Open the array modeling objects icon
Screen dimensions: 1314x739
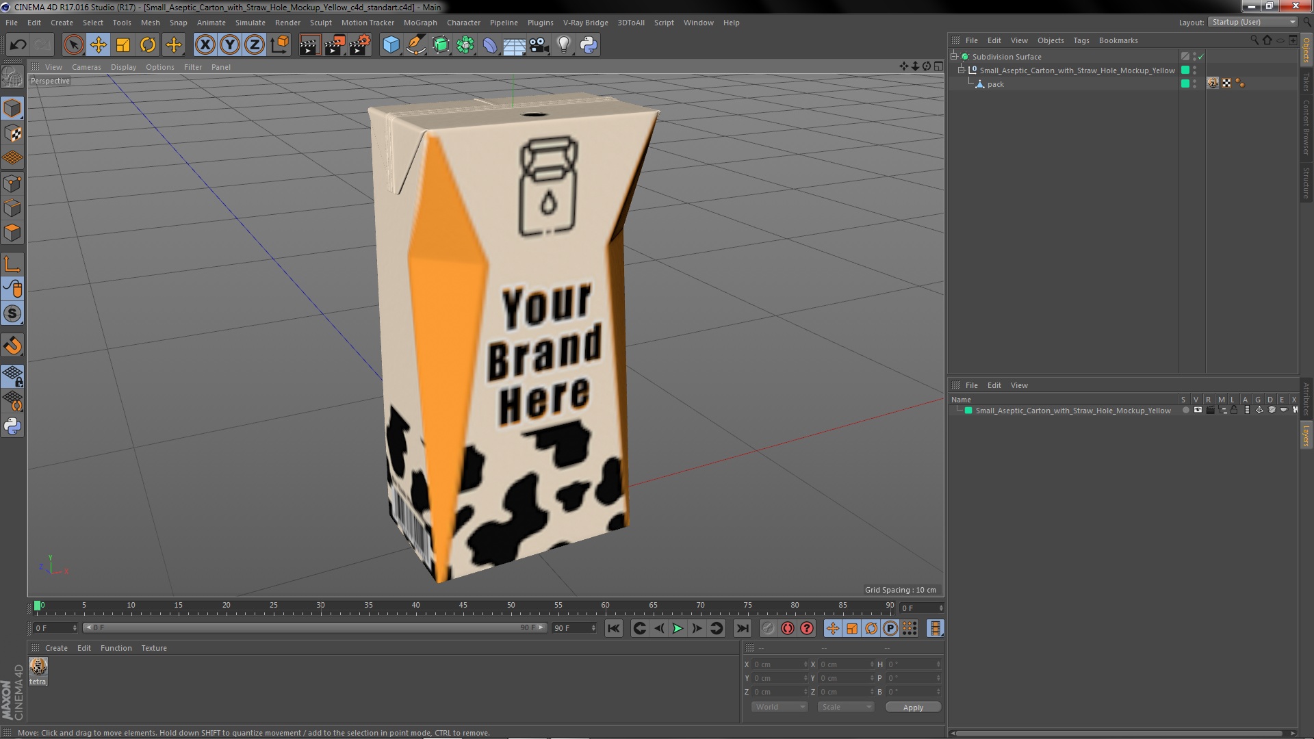[465, 45]
